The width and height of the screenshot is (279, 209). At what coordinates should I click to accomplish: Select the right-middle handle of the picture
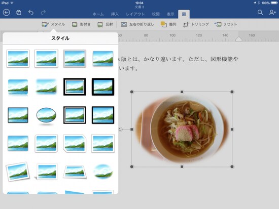232,129
